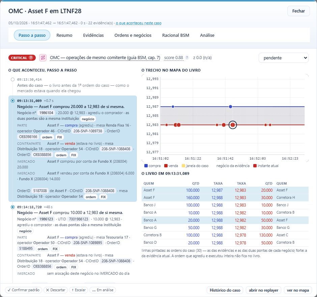Click OrderID 5187008
The width and height of the screenshot is (317, 297).
click(40, 191)
